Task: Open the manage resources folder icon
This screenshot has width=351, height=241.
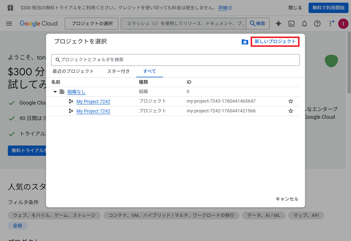Action: pos(245,42)
